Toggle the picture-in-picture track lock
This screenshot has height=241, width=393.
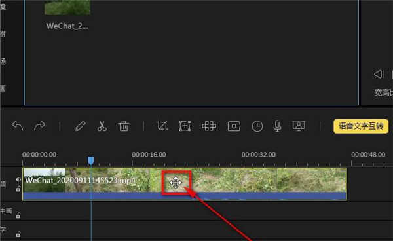coord(18,215)
